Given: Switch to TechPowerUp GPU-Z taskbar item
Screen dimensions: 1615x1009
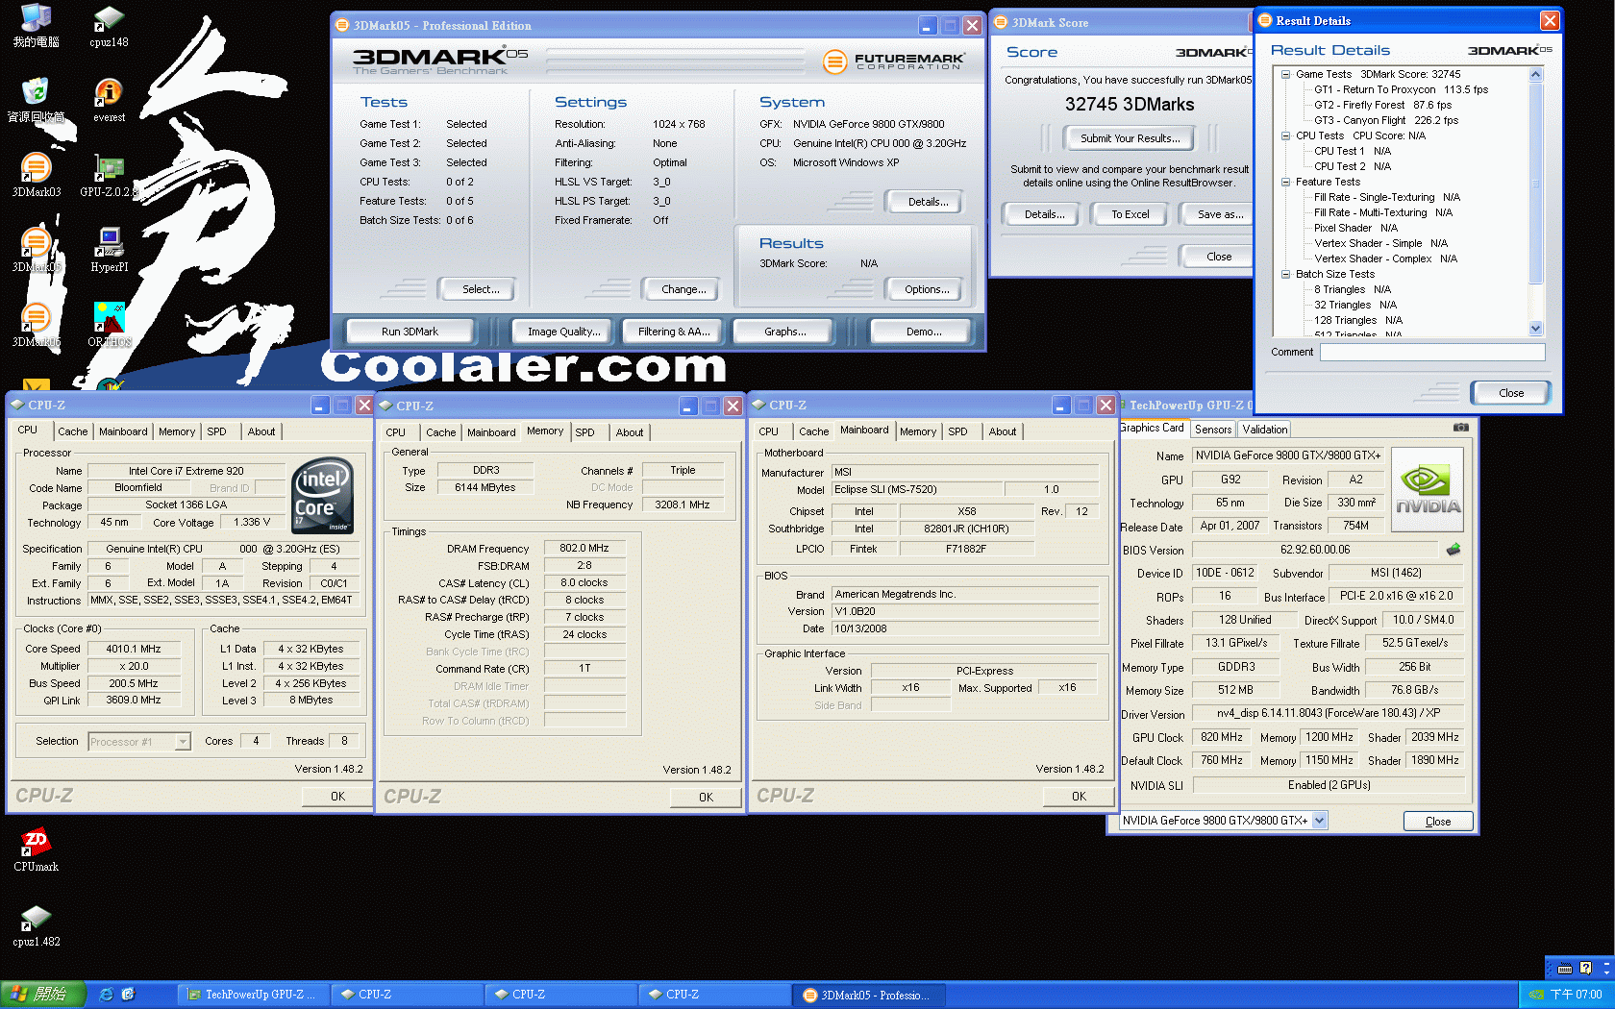Looking at the screenshot, I should pos(253,995).
